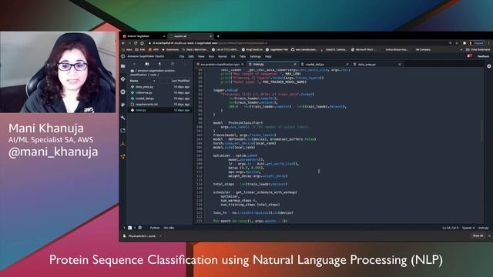The height and width of the screenshot is (277, 493).
Task: Click the folder icon in the breadcrumb path
Action: [132, 71]
